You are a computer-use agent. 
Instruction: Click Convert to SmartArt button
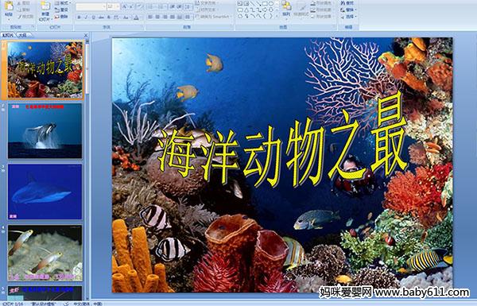click(x=214, y=17)
